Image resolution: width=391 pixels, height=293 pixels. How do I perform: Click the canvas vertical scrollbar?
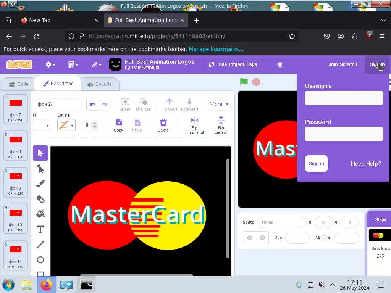click(x=228, y=209)
